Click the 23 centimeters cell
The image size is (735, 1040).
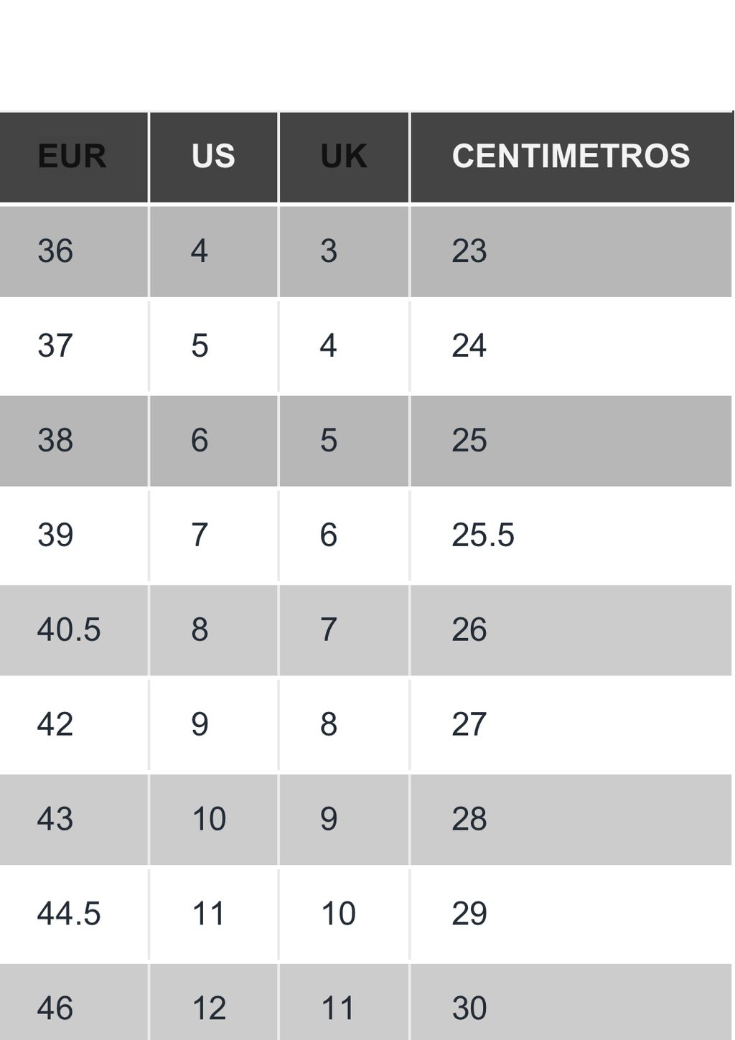coord(571,252)
